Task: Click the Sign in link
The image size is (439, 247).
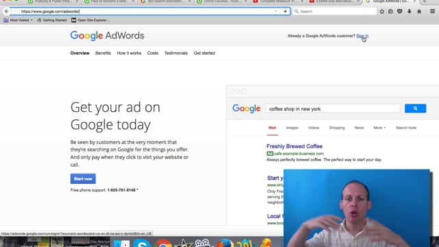Action: click(x=362, y=36)
